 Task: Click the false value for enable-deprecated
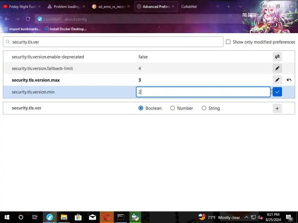[143, 57]
